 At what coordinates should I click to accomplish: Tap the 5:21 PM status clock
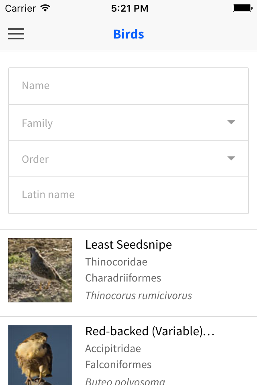(x=130, y=8)
